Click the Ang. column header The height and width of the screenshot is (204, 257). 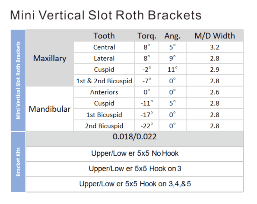(x=173, y=36)
